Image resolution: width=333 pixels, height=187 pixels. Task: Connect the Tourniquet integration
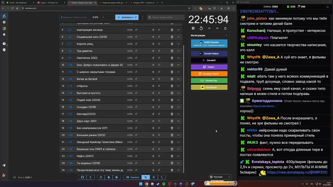tap(209, 87)
